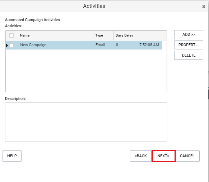Click the row indicator arrow beside New Campaign
This screenshot has width=209, height=182.
coord(7,45)
